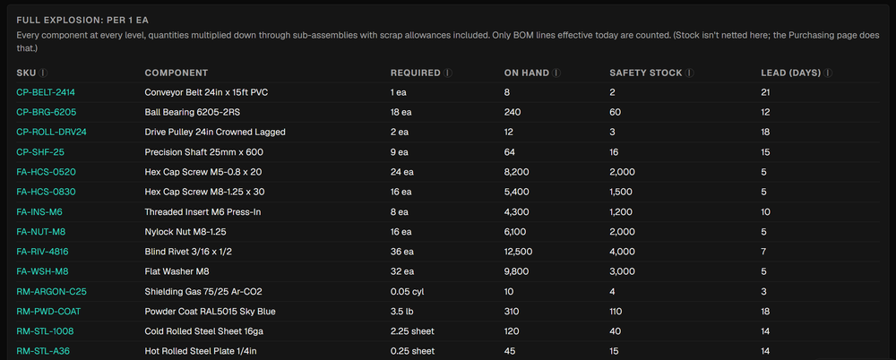This screenshot has height=360, width=896.
Task: Open the CP-ROLL-DRV24 drive pulley link
Action: (x=51, y=132)
